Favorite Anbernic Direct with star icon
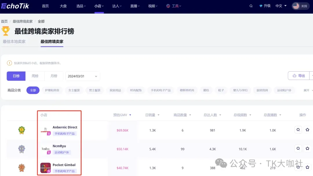313x176 pixels. click(x=307, y=130)
